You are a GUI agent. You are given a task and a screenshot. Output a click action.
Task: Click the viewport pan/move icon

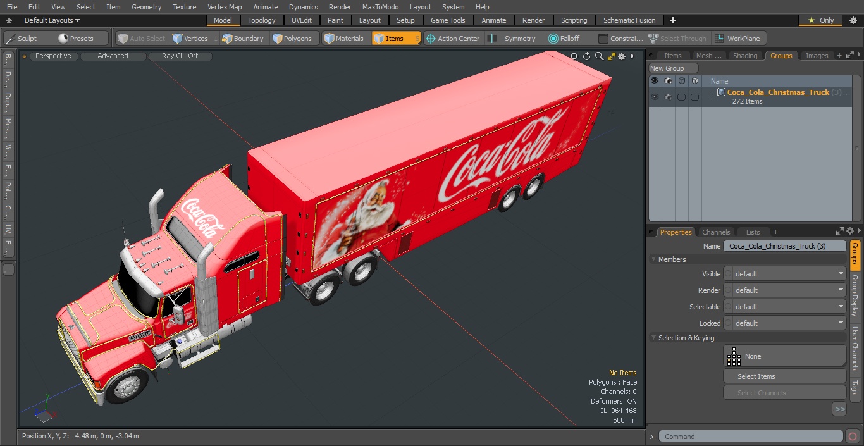tap(574, 56)
